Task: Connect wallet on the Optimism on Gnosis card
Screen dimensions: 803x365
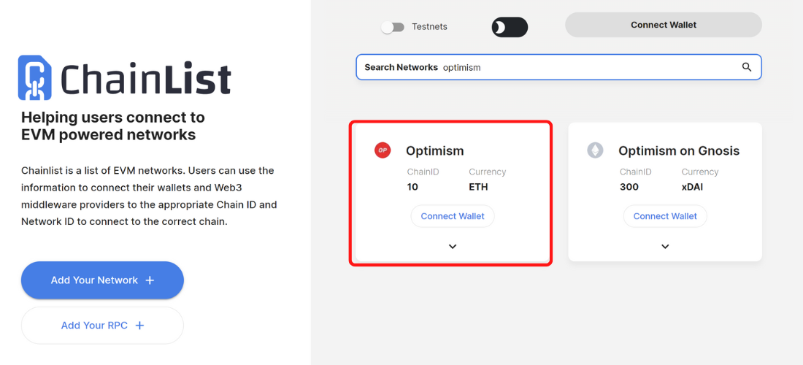Action: 665,216
